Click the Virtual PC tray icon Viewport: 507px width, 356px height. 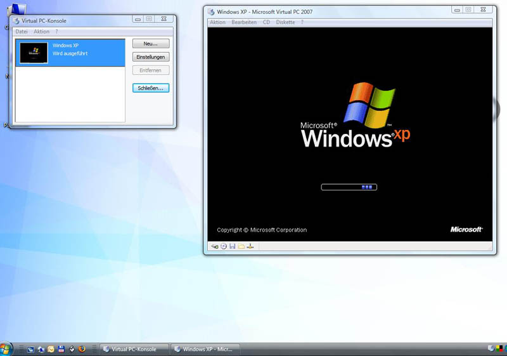tap(491, 349)
